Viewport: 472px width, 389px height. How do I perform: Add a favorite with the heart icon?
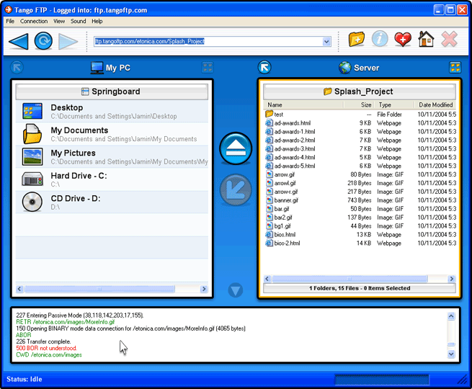coord(403,40)
